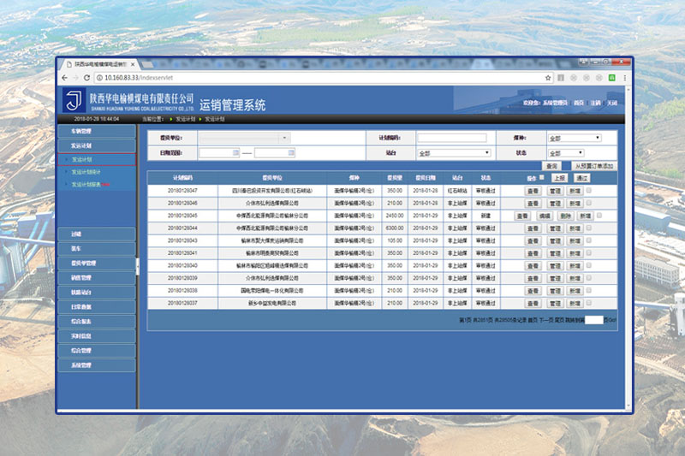Bookmark page with the star icon
This screenshot has height=456, width=685.
(548, 77)
